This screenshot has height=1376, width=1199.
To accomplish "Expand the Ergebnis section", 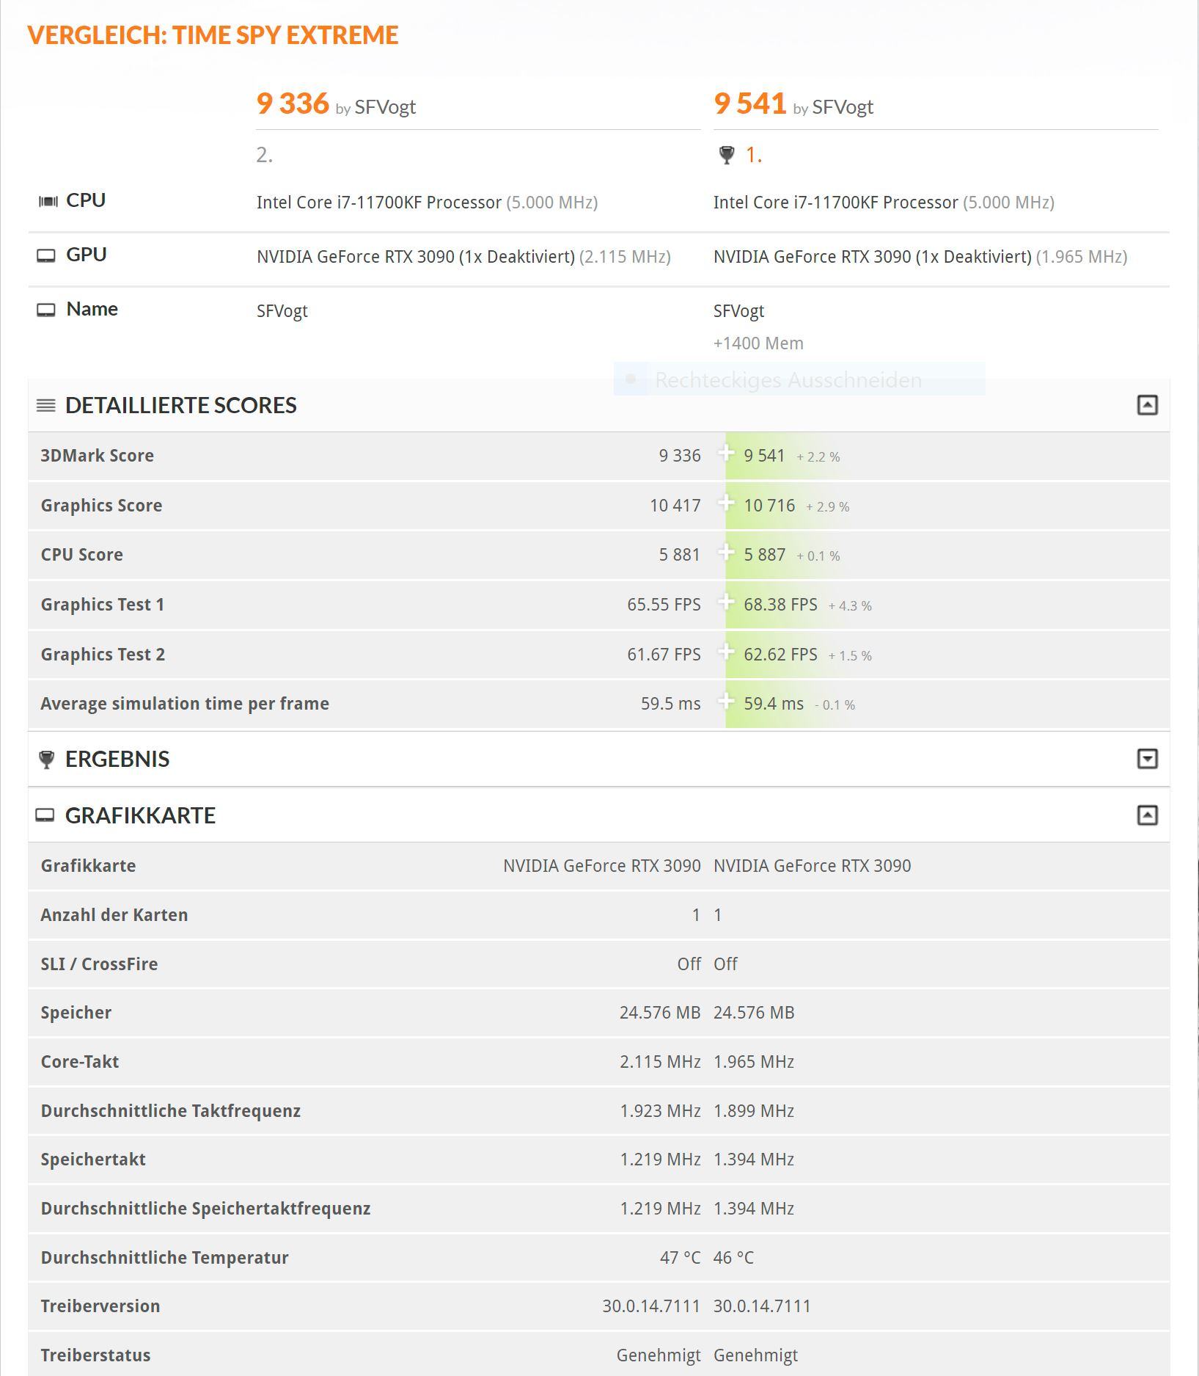I will pyautogui.click(x=1147, y=759).
